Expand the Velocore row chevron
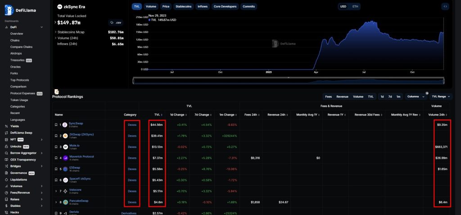 coord(56,191)
